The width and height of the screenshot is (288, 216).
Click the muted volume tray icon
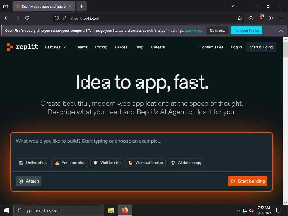251,210
